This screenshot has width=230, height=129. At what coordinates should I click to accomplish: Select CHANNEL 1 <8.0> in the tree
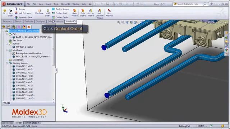[23, 66]
